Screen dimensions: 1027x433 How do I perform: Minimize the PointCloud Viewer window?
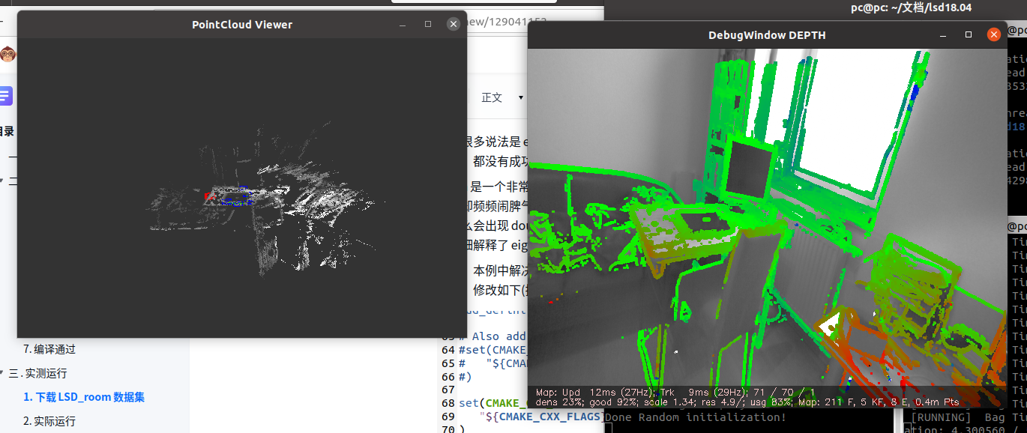[x=403, y=24]
